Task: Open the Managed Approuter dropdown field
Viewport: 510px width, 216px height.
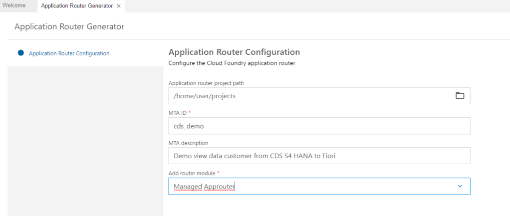Action: click(309, 187)
